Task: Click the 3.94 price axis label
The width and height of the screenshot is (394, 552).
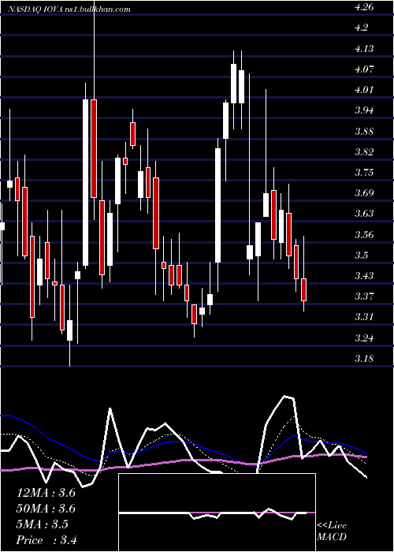Action: (364, 110)
